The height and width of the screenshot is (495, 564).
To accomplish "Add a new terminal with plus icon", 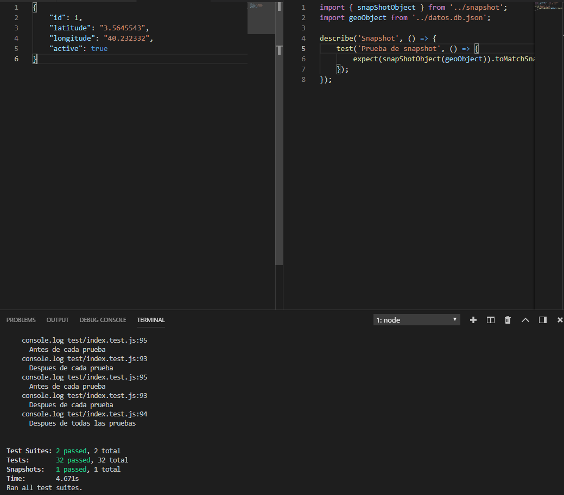I will (473, 320).
